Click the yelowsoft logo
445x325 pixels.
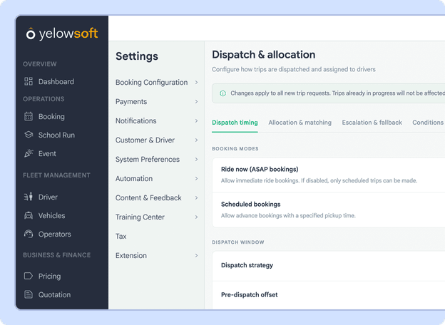coord(62,33)
